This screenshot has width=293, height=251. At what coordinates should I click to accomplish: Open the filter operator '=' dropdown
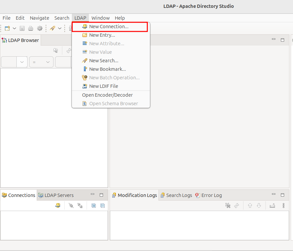(41, 62)
